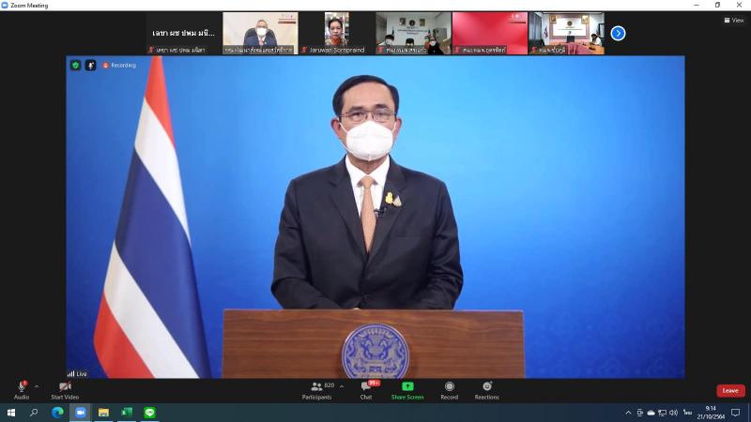Screen dimensions: 751x422
Task: Open Excel from the taskbar
Action: (127, 413)
